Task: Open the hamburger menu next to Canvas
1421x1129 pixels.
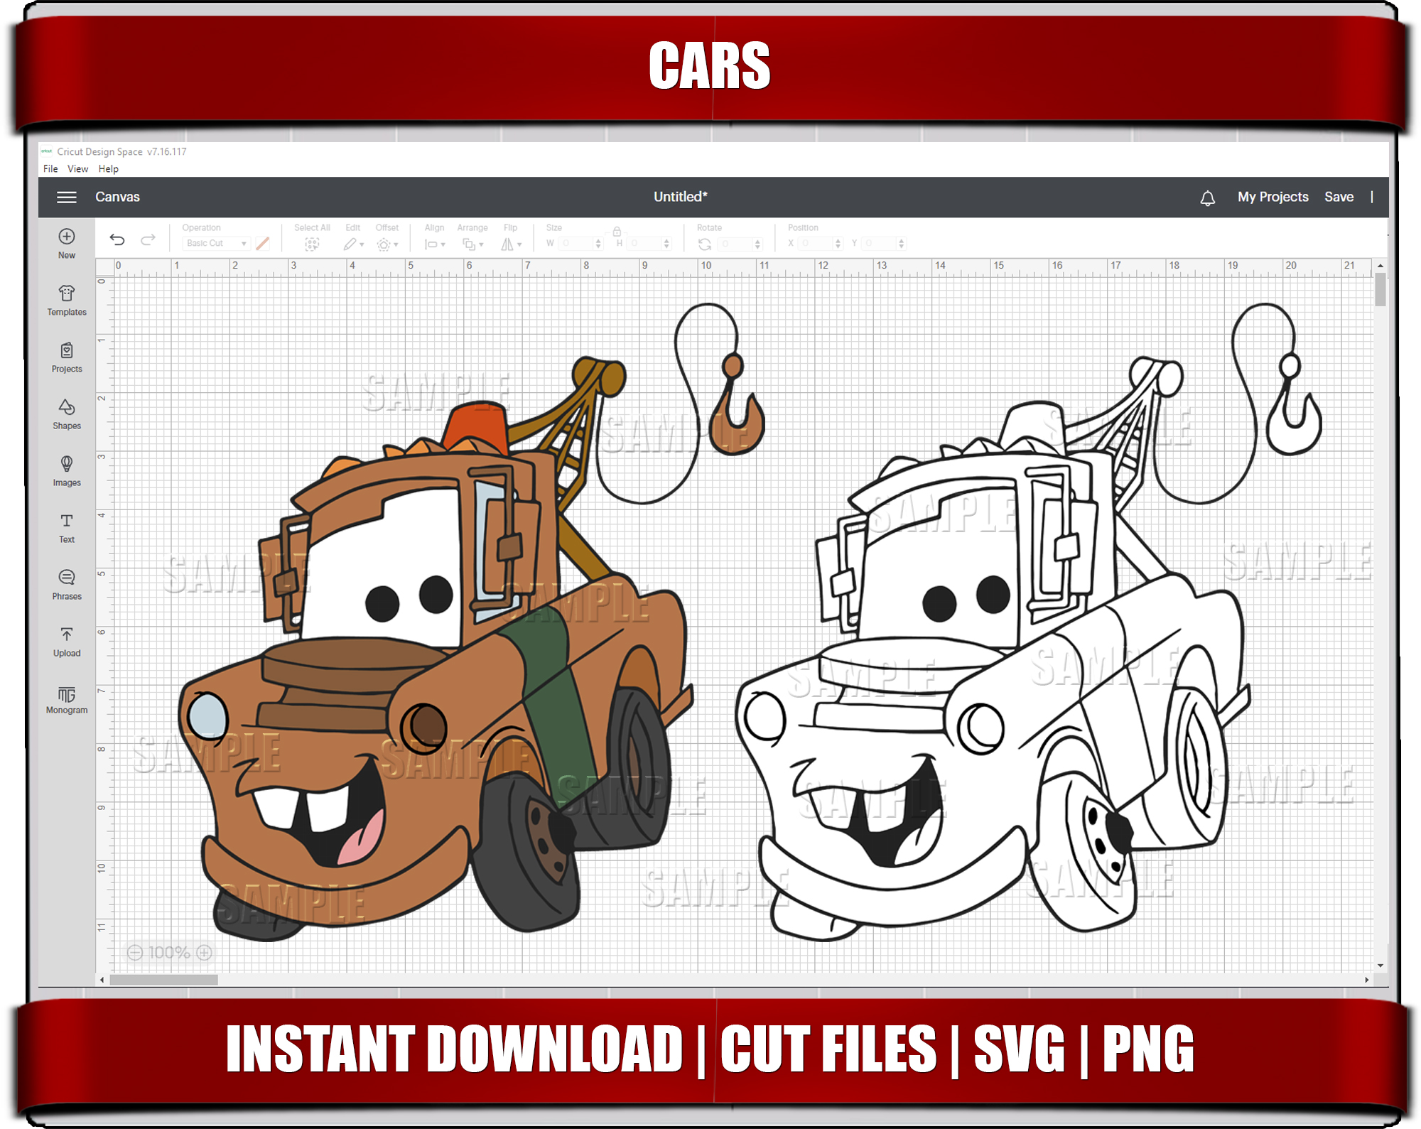Action: [x=67, y=197]
